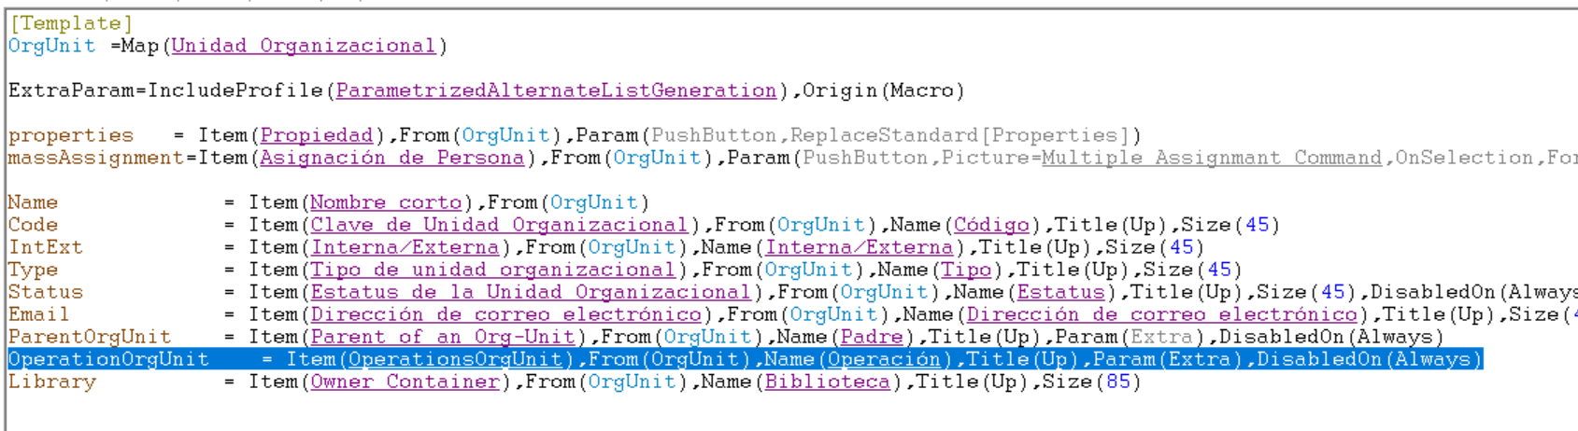This screenshot has width=1578, height=431.
Task: Click the highlighted 'OperationOrgUnit' key text
Action: [x=108, y=359]
